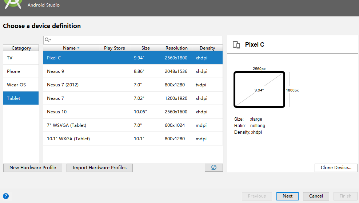Select the Nexus 9 device row

point(133,71)
